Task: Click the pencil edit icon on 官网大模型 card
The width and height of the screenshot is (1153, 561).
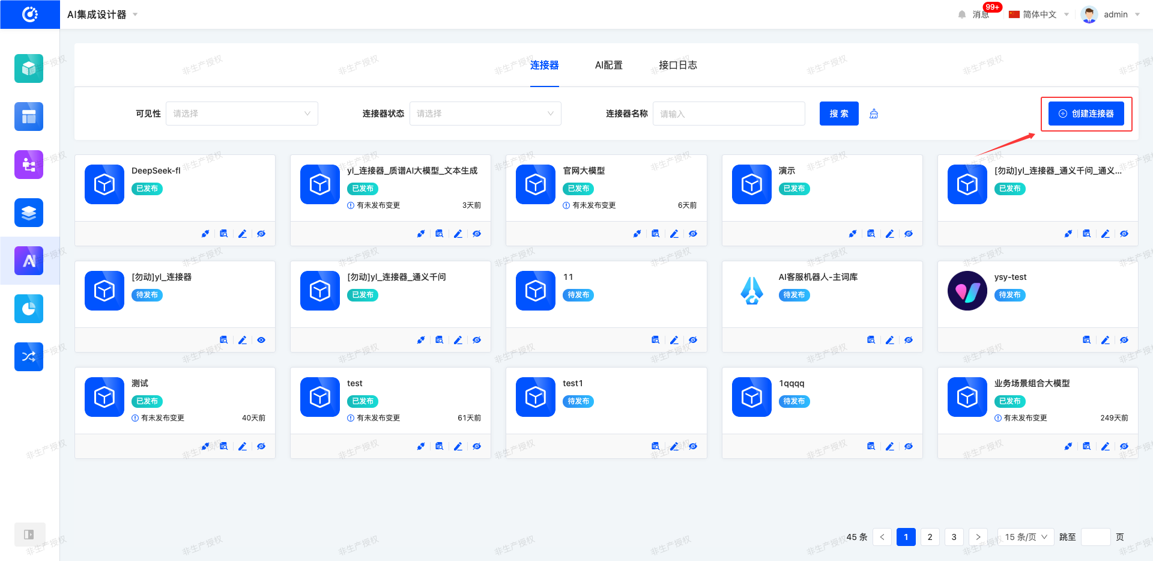Action: click(x=674, y=234)
